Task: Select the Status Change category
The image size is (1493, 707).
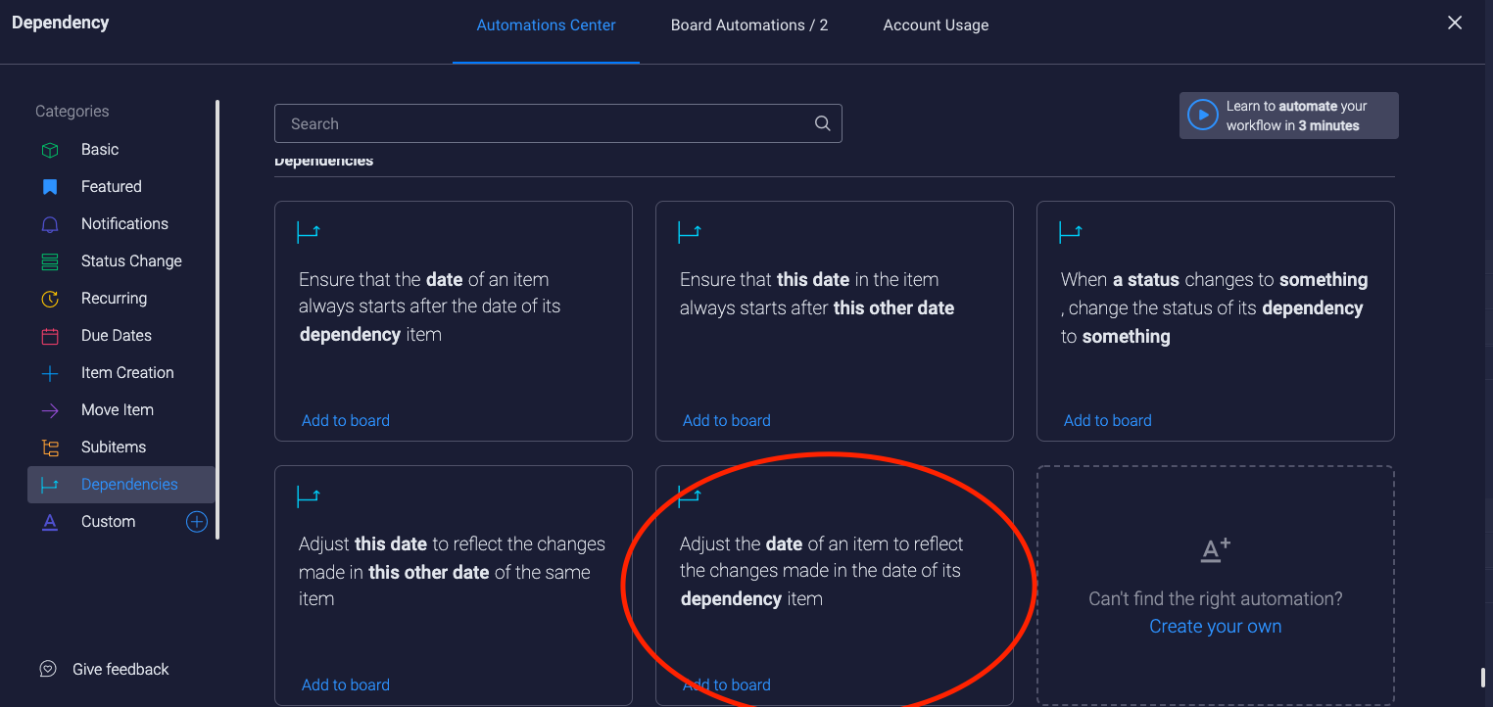Action: tap(131, 261)
